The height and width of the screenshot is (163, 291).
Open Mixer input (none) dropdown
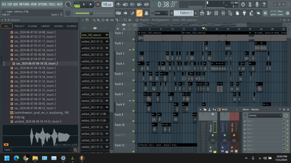pos(265,115)
